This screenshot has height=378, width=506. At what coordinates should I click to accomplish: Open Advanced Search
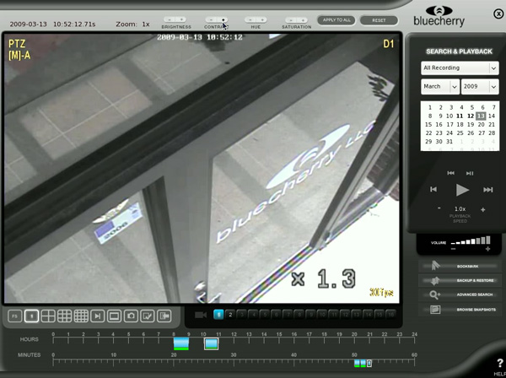pos(458,294)
